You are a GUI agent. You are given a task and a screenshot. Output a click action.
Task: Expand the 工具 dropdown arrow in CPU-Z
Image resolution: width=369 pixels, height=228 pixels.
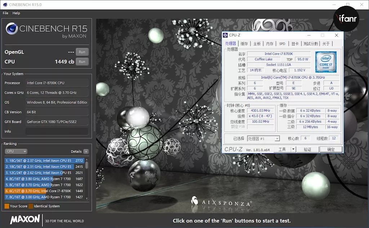[x=293, y=149]
